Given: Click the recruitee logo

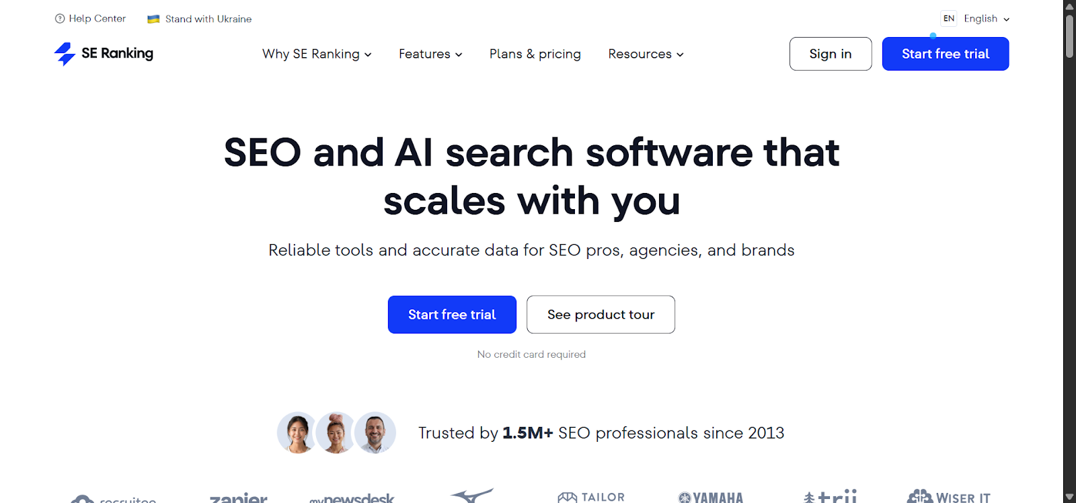Looking at the screenshot, I should 118,499.
